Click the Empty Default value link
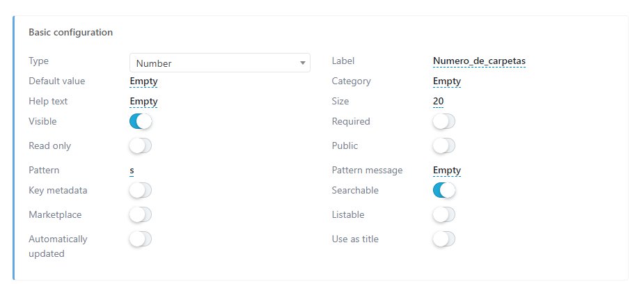The image size is (644, 284). coord(143,81)
